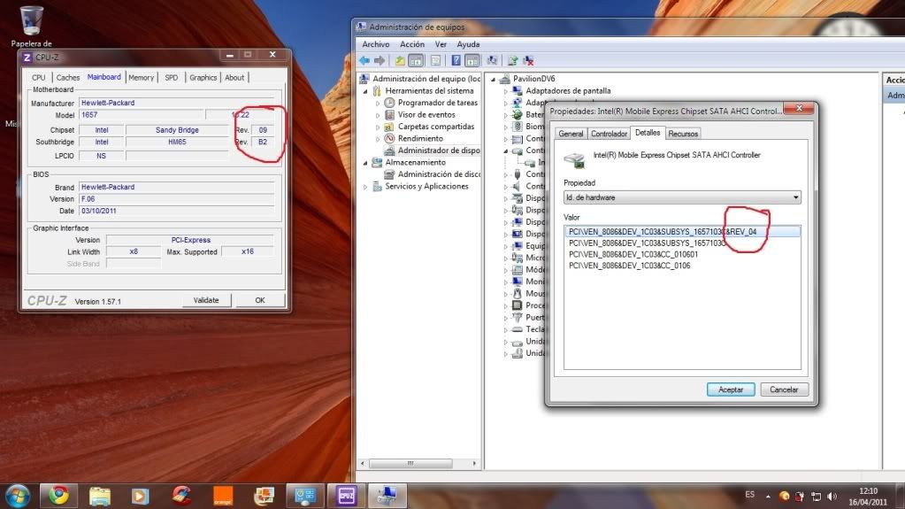Image resolution: width=905 pixels, height=509 pixels.
Task: Click the scan for hardware changes icon
Action: [x=492, y=61]
